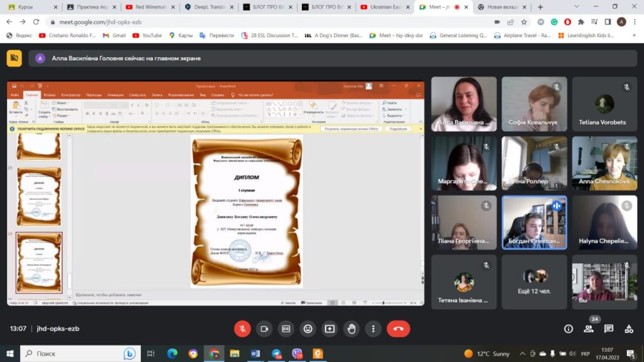Raise your hand in the meeting
The width and height of the screenshot is (644, 362).
coord(352,329)
